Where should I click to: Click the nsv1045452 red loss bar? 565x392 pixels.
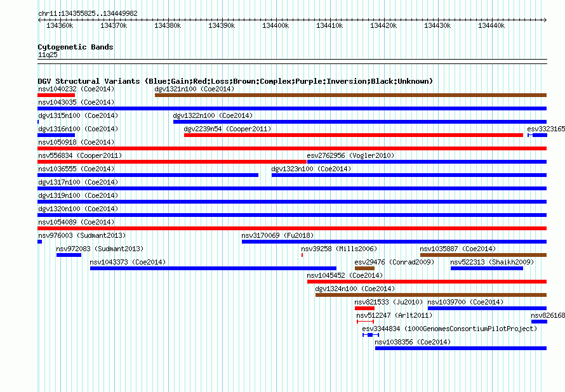(x=427, y=282)
